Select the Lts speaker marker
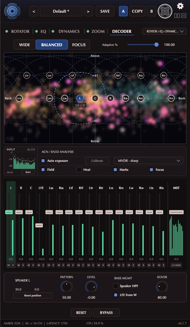The height and width of the screenshot is (327, 190). (50, 75)
